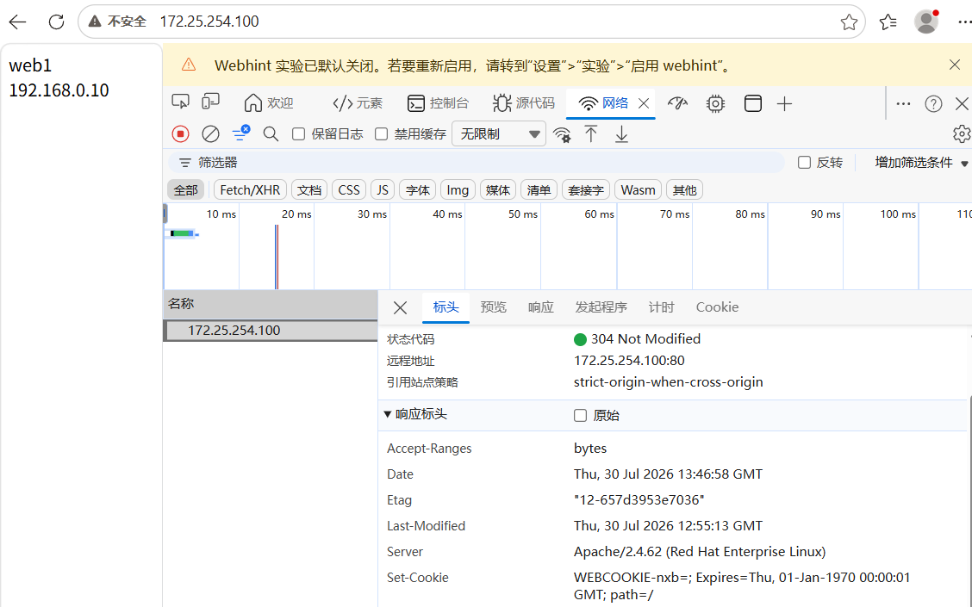Click the 名称 column header

[x=271, y=303]
